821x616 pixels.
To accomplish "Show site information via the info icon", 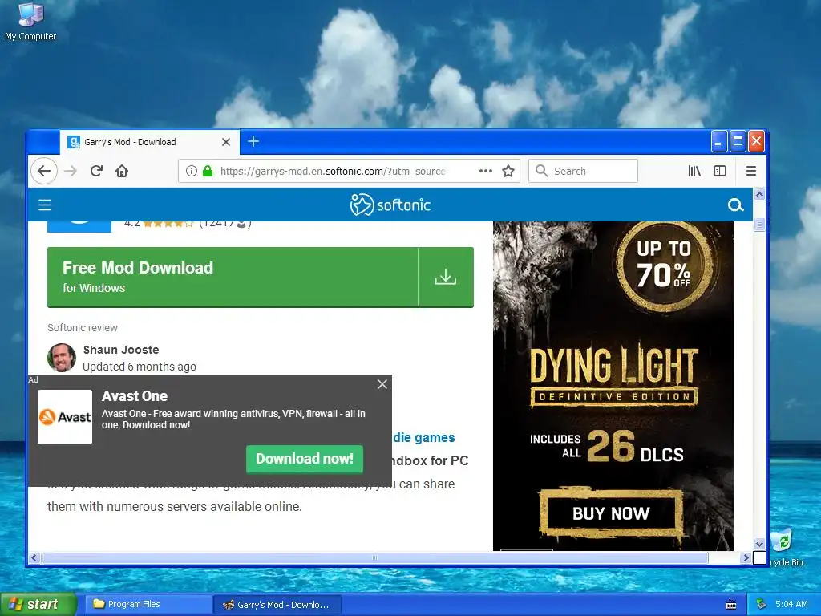I will 192,171.
